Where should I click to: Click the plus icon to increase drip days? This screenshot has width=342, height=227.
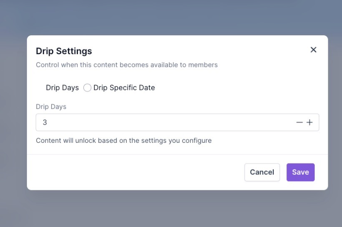click(309, 123)
